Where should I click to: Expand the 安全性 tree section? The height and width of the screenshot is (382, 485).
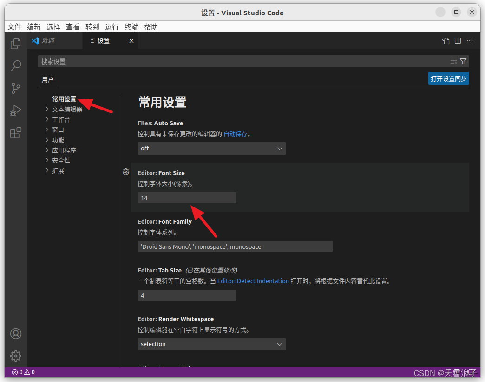47,160
